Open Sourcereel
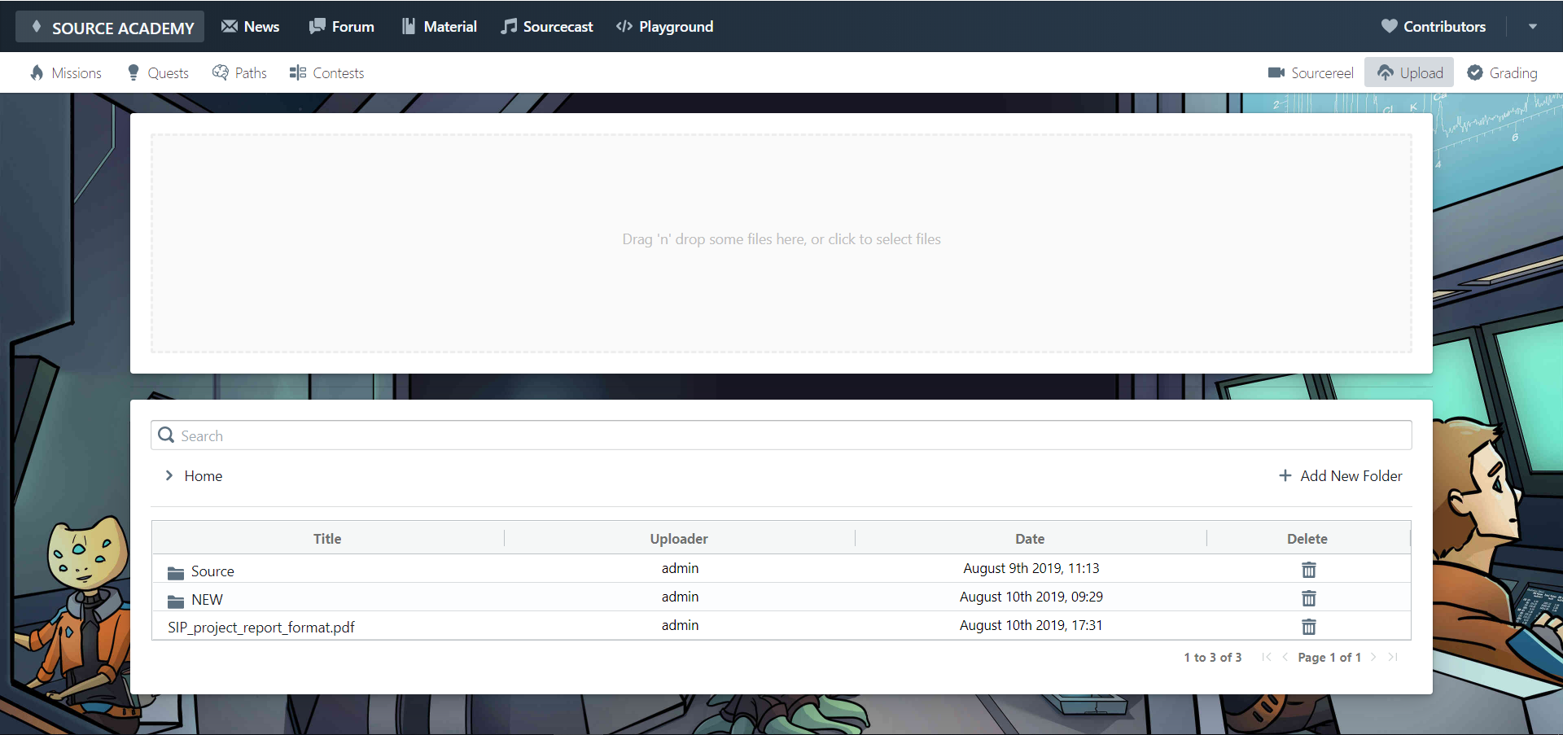Screen dimensions: 1563x735 (x=1311, y=73)
